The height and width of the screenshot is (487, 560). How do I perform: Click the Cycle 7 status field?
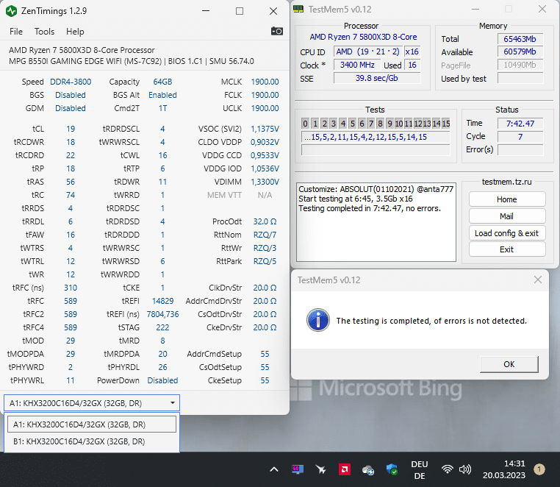[520, 137]
